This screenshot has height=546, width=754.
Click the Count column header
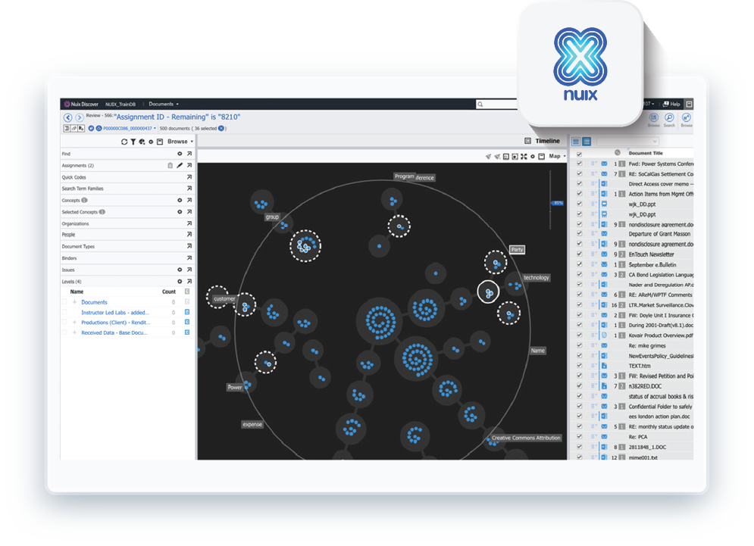click(x=169, y=292)
